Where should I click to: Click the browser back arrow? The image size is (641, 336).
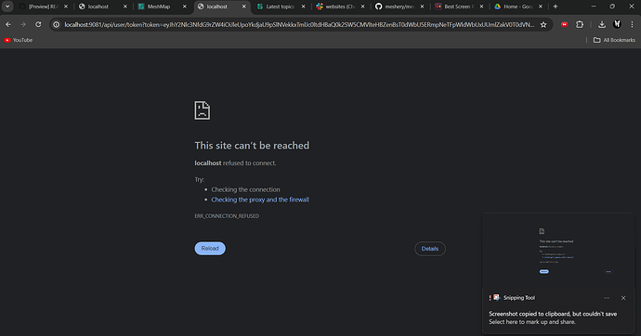coord(8,24)
